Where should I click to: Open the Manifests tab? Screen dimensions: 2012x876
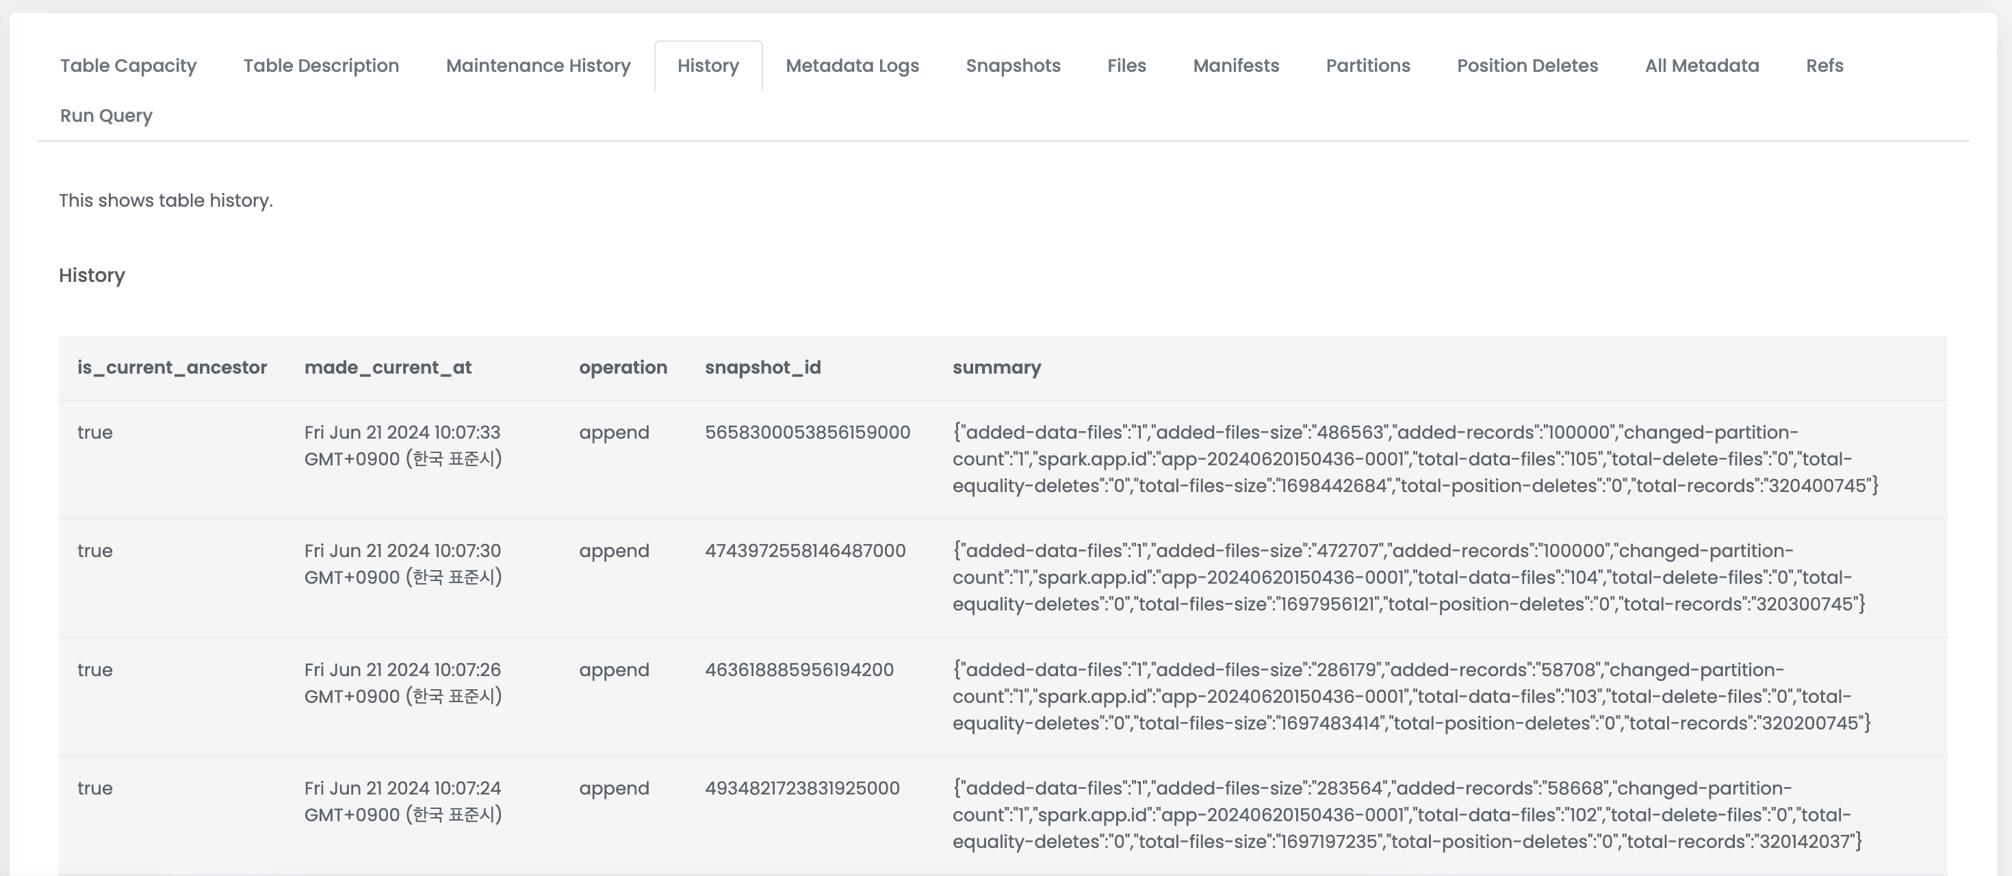coord(1236,66)
